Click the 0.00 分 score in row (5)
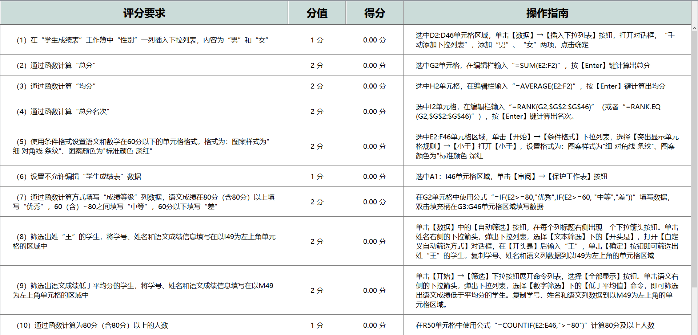This screenshot has height=335, width=698. coord(374,146)
